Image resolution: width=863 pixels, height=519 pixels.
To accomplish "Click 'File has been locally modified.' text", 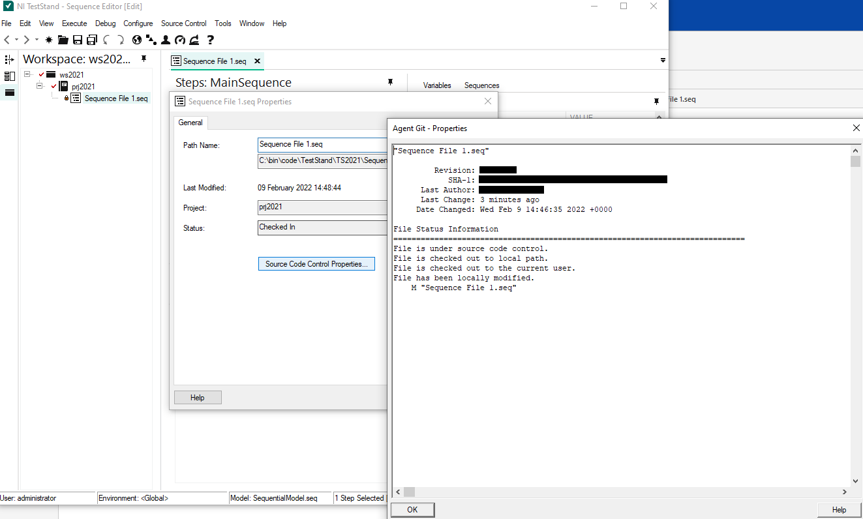I will pyautogui.click(x=464, y=278).
